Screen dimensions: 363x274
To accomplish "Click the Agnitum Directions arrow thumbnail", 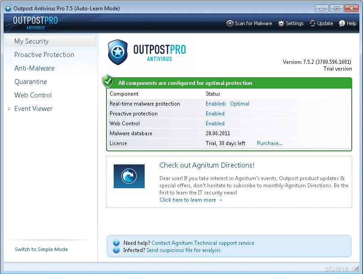I will click(x=129, y=176).
